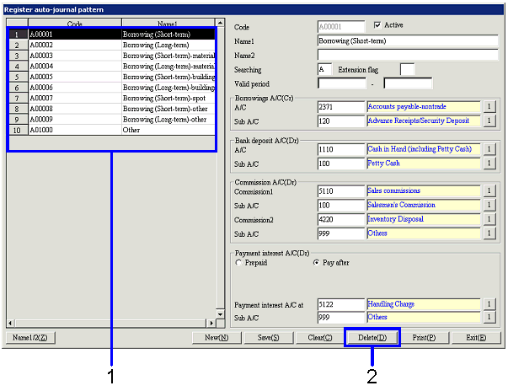
Task: Open lookup for Salesmen's Commission sub account
Action: pyautogui.click(x=488, y=206)
